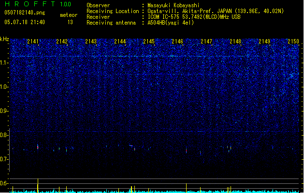Click the 2149 time marker
This screenshot has height=193, width=304.
pos(264,41)
